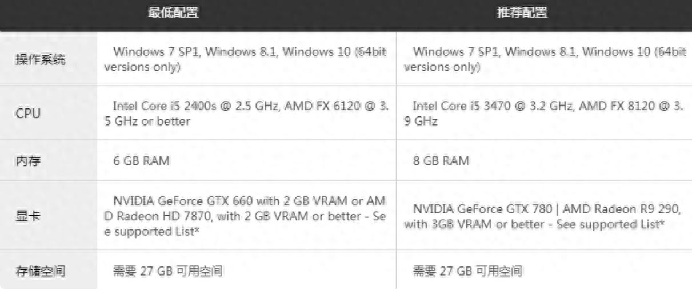Select the 操作系统 row label
Image resolution: width=692 pixels, height=291 pixels.
[x=38, y=60]
